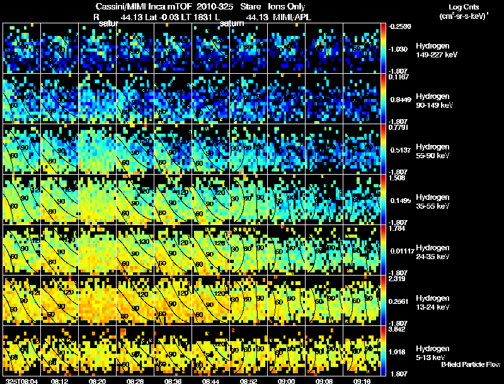Open the 24-35 keV panel at 08:04
This screenshot has width=504, height=384.
point(21,250)
